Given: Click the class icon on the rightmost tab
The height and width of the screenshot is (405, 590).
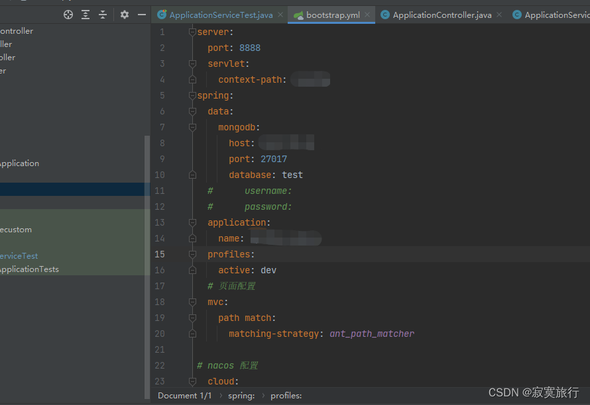Looking at the screenshot, I should tap(516, 13).
